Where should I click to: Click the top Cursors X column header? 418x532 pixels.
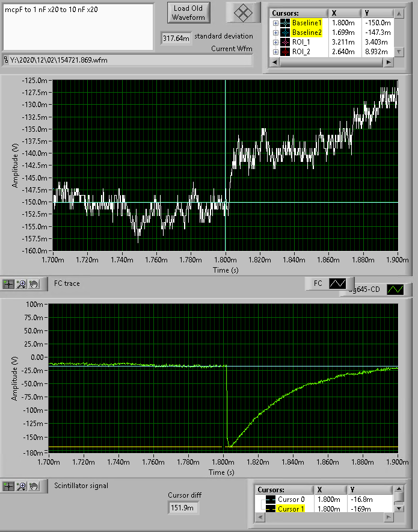click(x=345, y=13)
